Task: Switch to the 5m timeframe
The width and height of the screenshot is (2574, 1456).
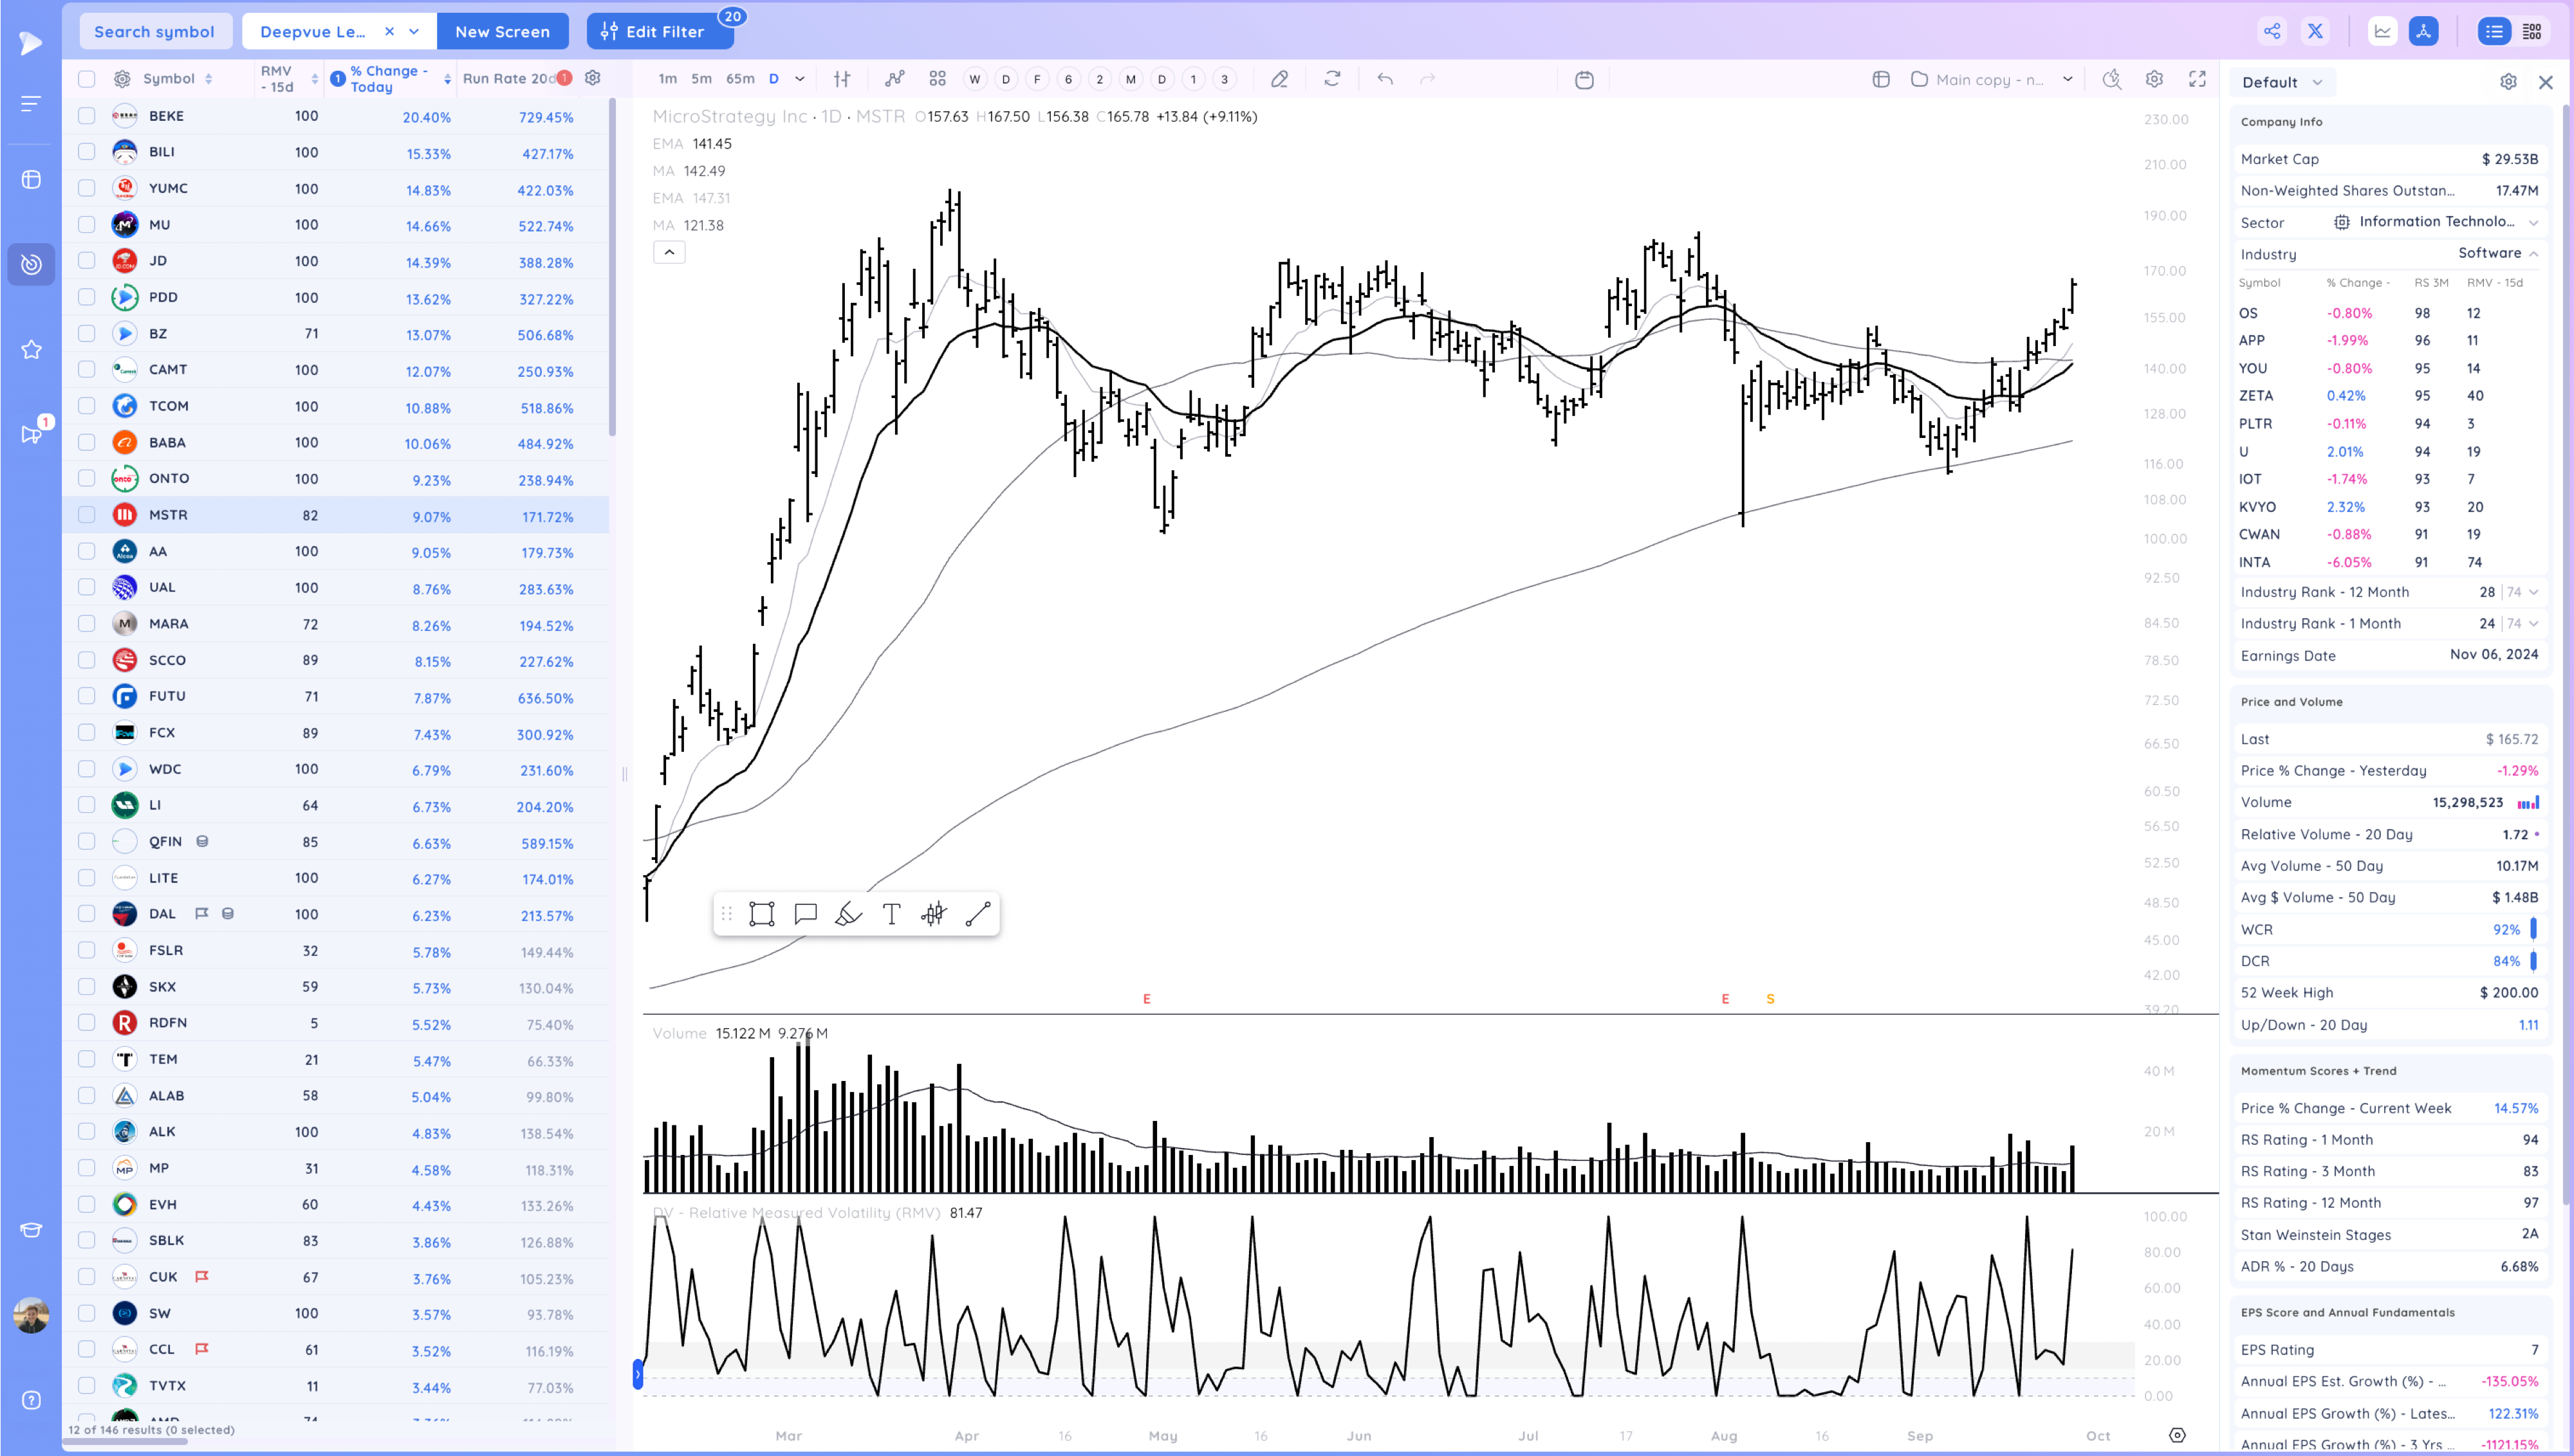Action: pyautogui.click(x=701, y=79)
